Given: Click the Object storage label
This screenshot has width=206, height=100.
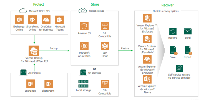Looking at the screenshot, I should (x=97, y=11).
